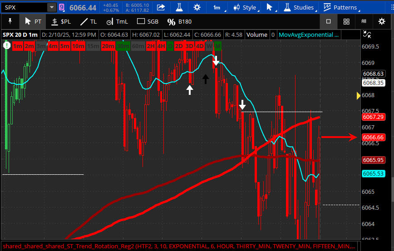
Task: Switch to four-grid chart layout
Action: point(346,21)
